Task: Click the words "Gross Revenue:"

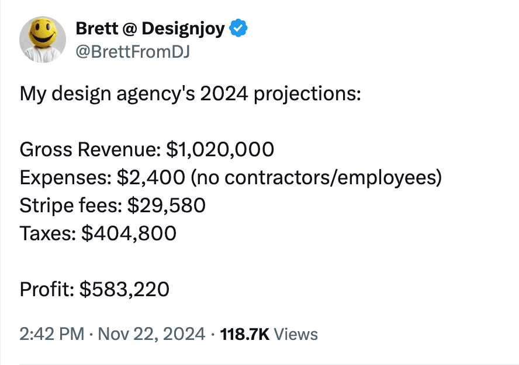Action: [x=91, y=149]
